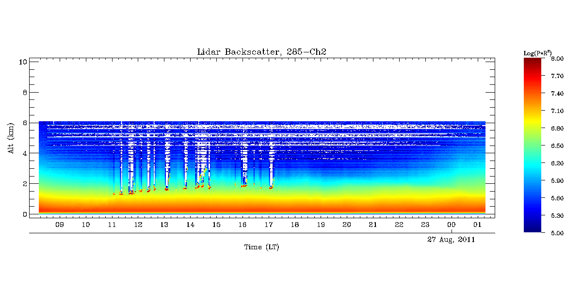Select the 'Alt (km)' axis label
The height and width of the screenshot is (291, 582).
point(11,138)
